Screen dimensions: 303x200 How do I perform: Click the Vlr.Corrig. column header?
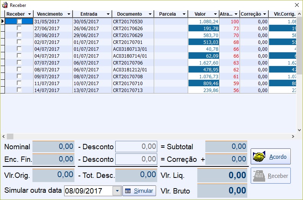pyautogui.click(x=282, y=14)
